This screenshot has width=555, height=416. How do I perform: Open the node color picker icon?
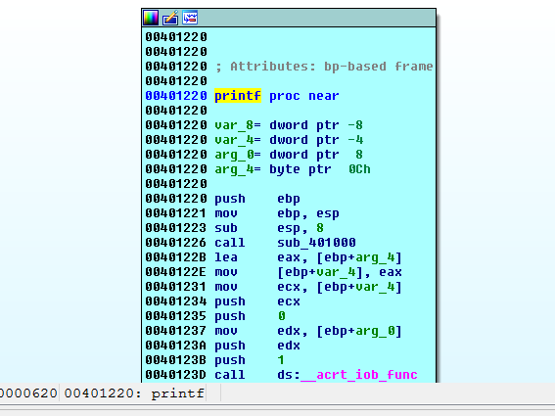click(x=151, y=18)
